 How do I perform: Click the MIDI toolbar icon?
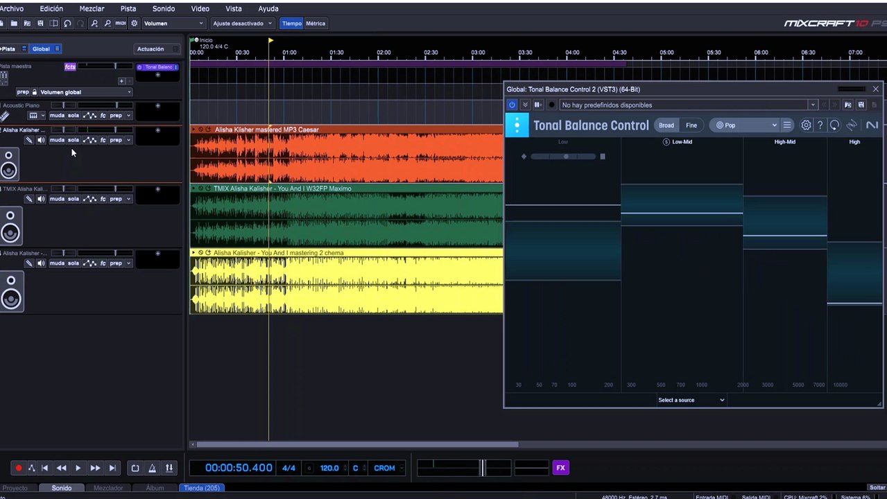click(121, 24)
